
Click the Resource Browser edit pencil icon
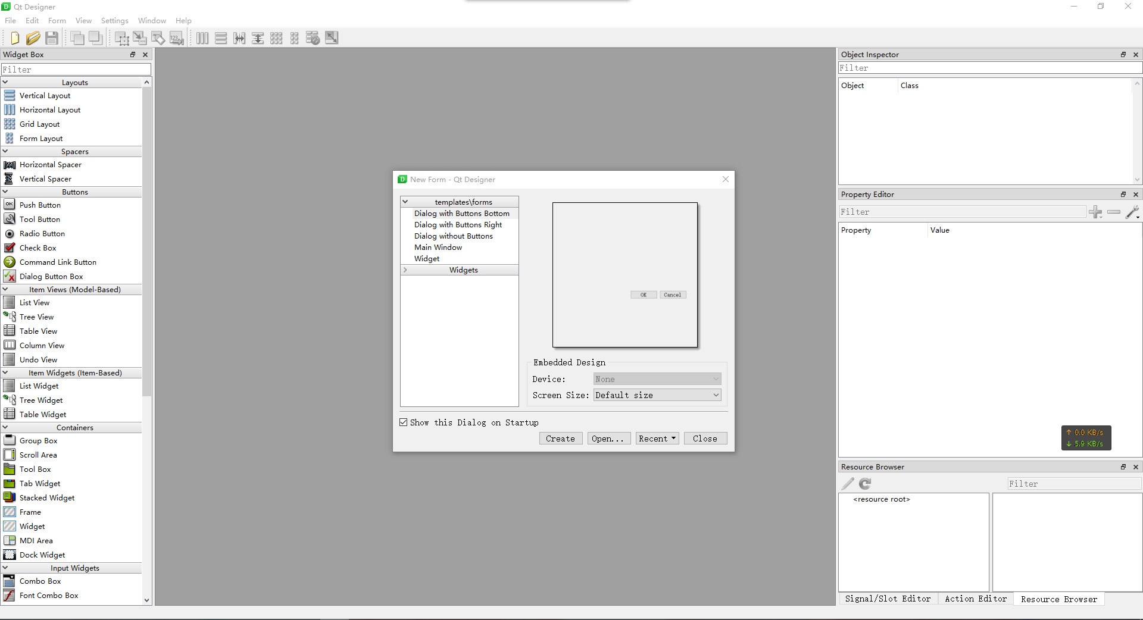[x=848, y=484]
